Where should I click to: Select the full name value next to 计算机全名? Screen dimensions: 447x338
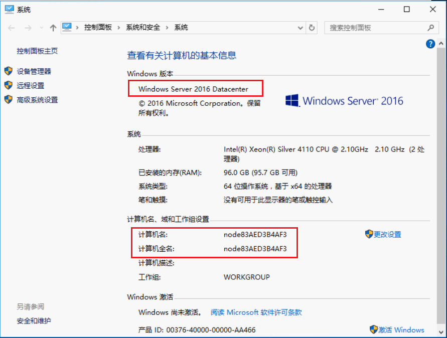point(255,249)
